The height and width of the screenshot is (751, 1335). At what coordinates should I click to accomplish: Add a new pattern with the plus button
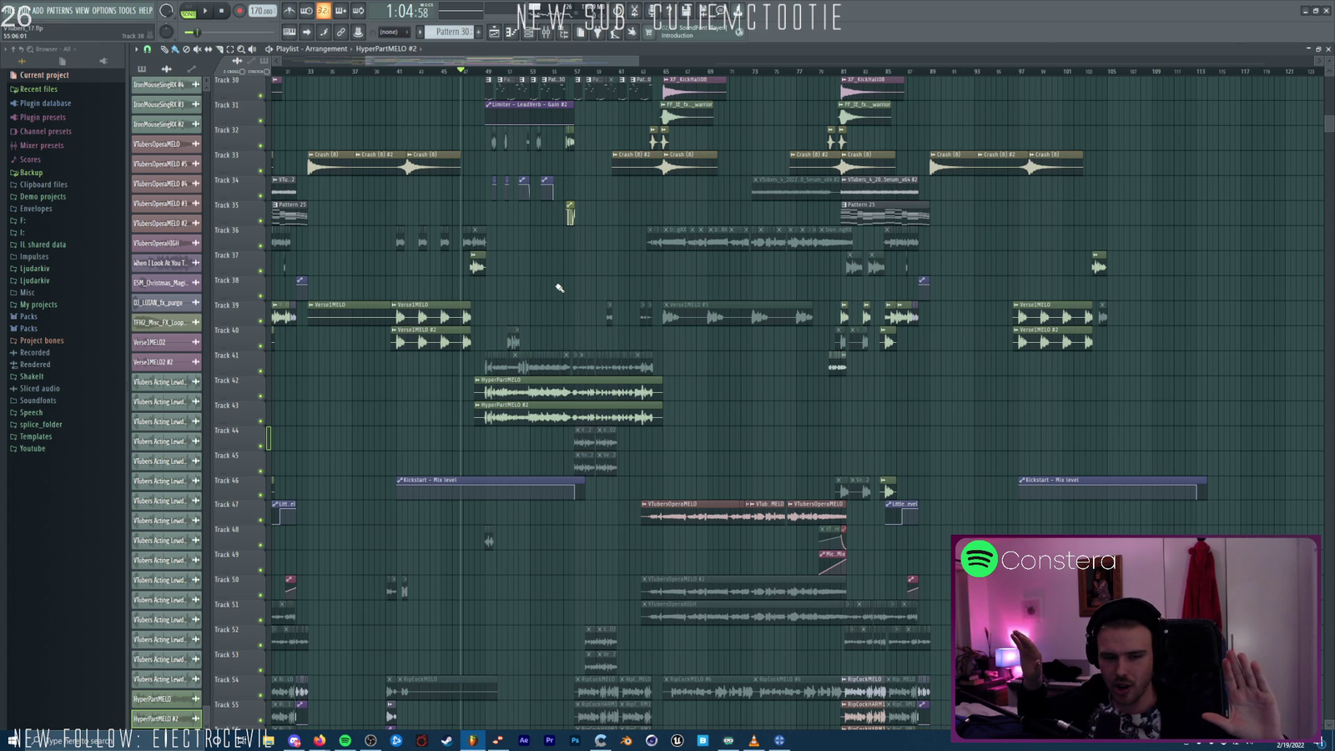click(x=478, y=32)
